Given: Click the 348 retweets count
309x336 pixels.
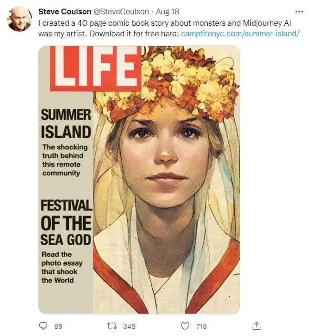Looking at the screenshot, I should point(129,326).
